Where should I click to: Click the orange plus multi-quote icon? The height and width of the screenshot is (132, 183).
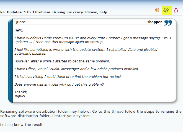157,10
